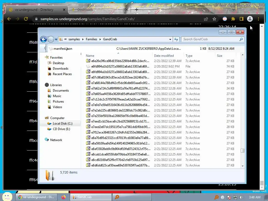Viewport: 268px width, 201px height.
Task: Open Chrome three-dot menu
Action: tap(258, 19)
